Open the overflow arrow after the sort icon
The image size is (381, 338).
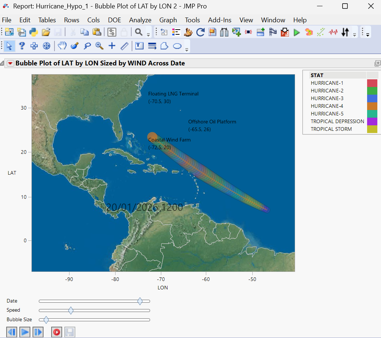tap(355, 35)
